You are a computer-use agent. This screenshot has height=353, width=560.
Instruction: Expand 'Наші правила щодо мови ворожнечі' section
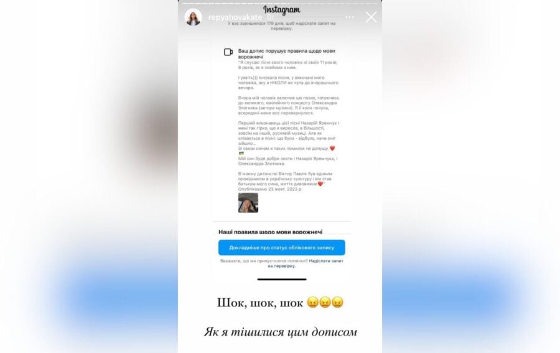(271, 232)
